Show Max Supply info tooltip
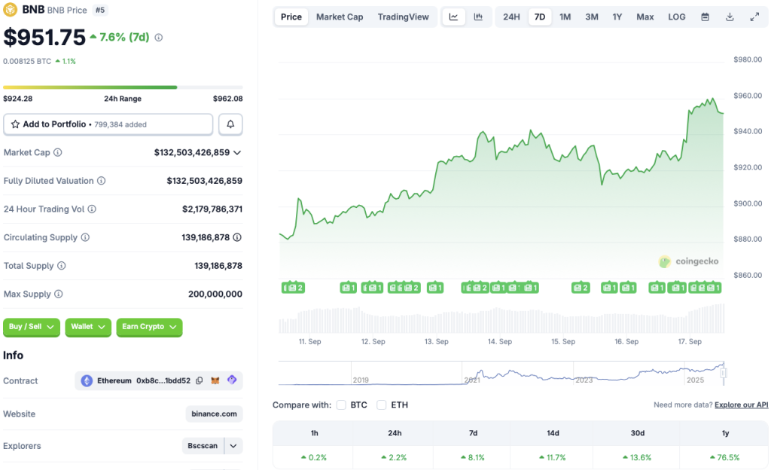 point(59,294)
